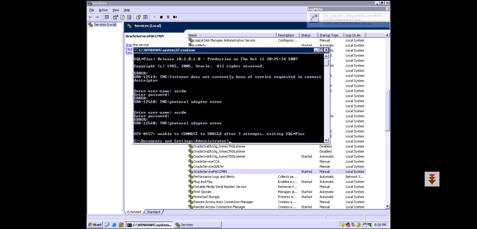Click the cmd.exe window title bar icon
The image size is (477, 229).
tap(136, 50)
